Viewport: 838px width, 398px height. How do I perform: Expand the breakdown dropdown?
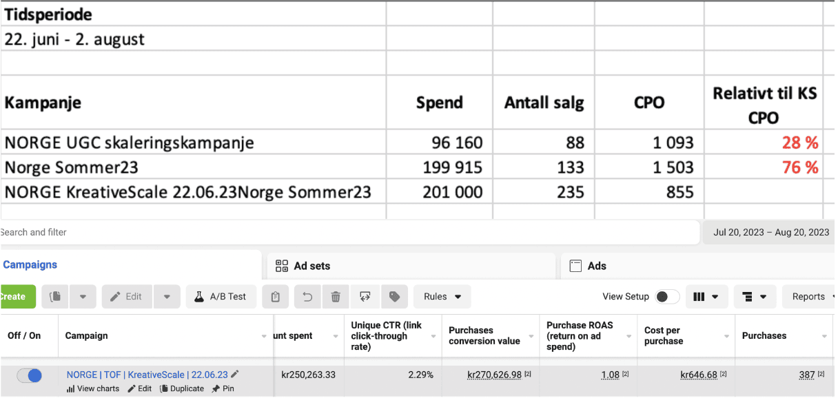(x=755, y=297)
